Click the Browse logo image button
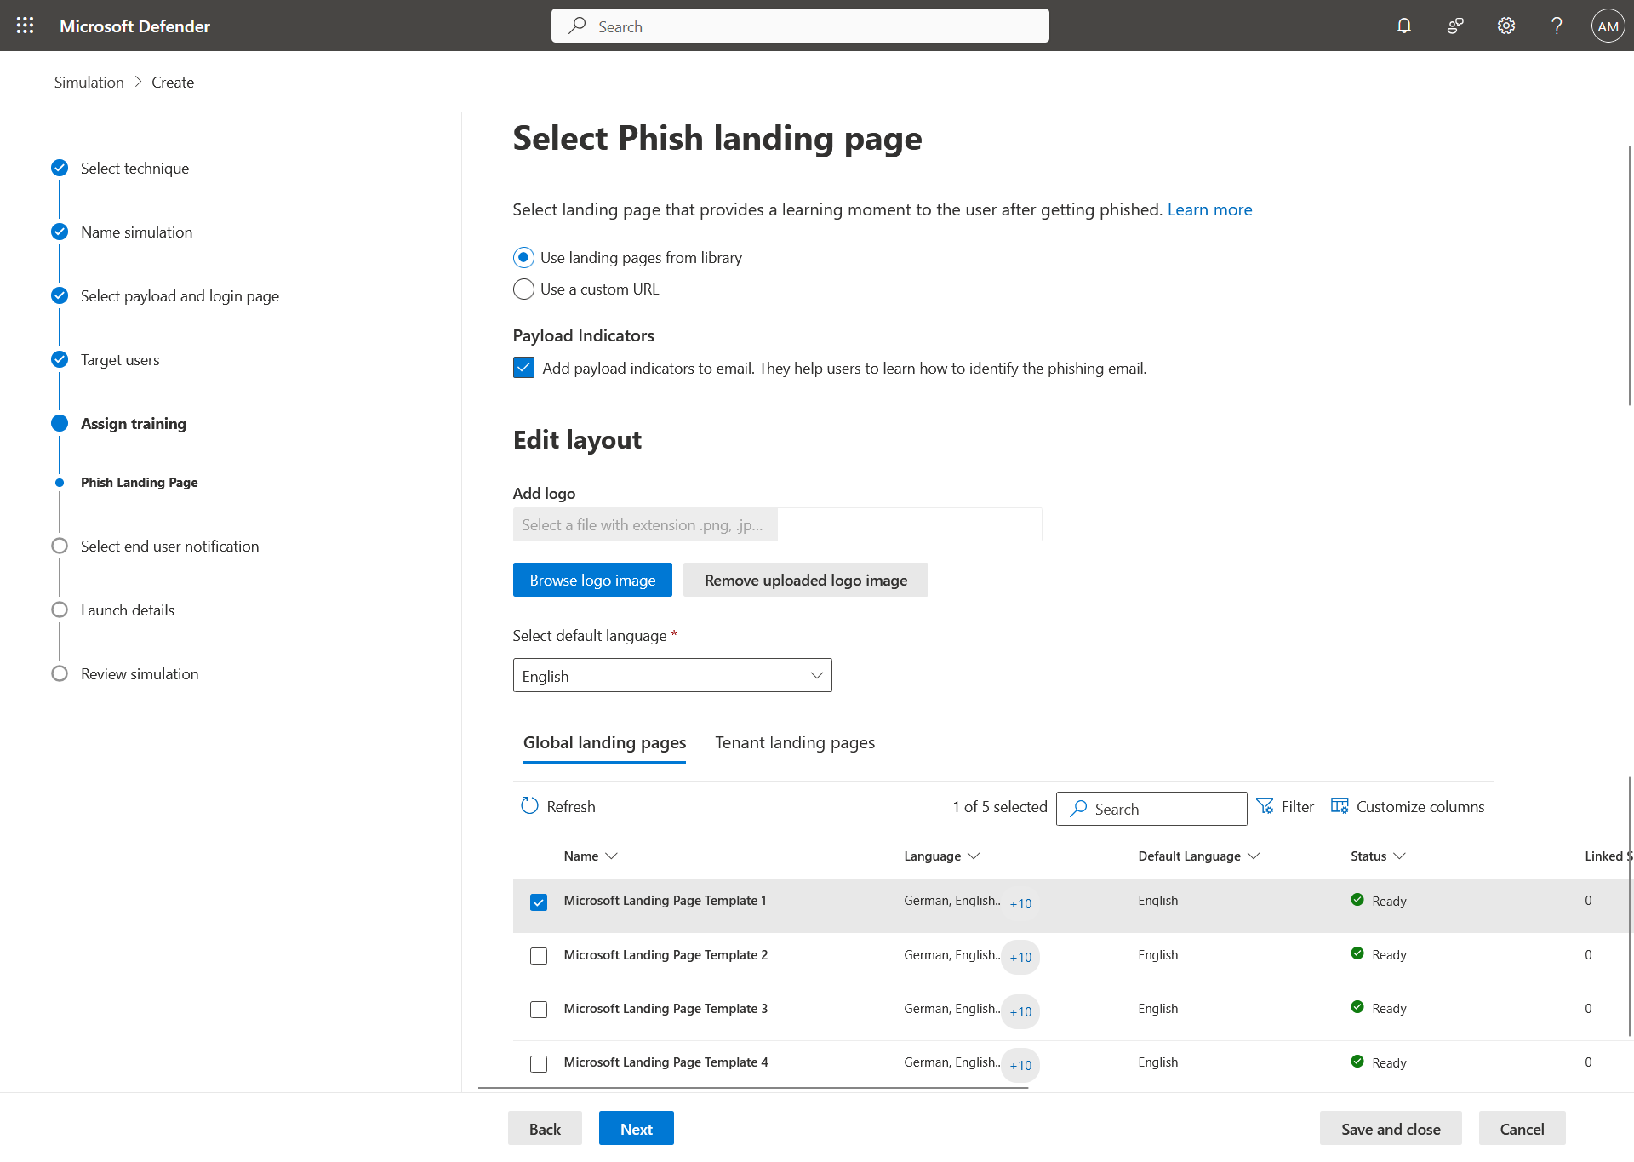1634x1162 pixels. (x=592, y=580)
